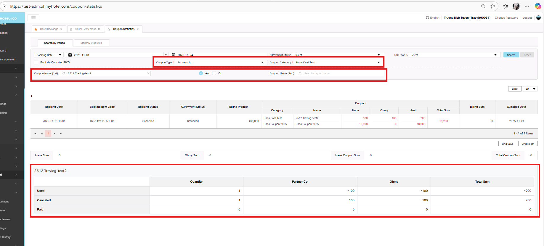
Task: Go to the first page of results
Action: pos(35,134)
